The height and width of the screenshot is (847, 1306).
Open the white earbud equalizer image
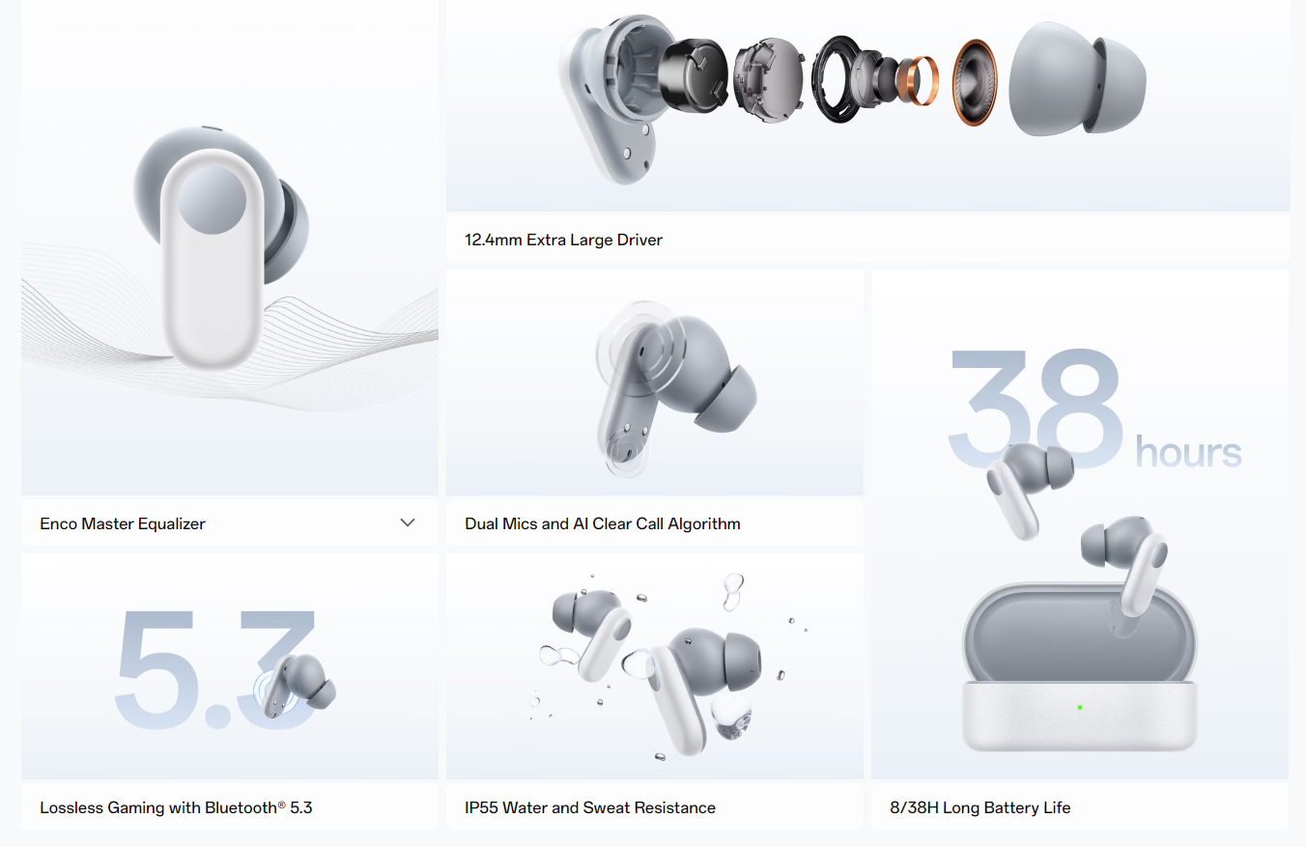pyautogui.click(x=230, y=247)
